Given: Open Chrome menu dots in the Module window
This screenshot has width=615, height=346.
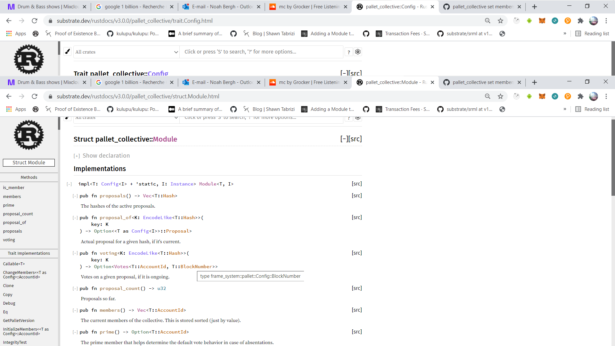Looking at the screenshot, I should (x=606, y=96).
